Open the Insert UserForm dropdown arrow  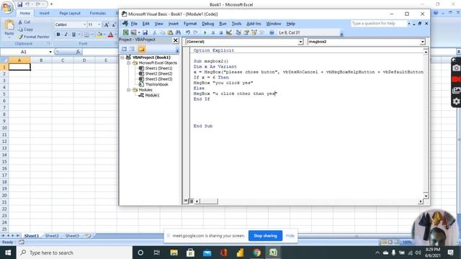coord(139,32)
